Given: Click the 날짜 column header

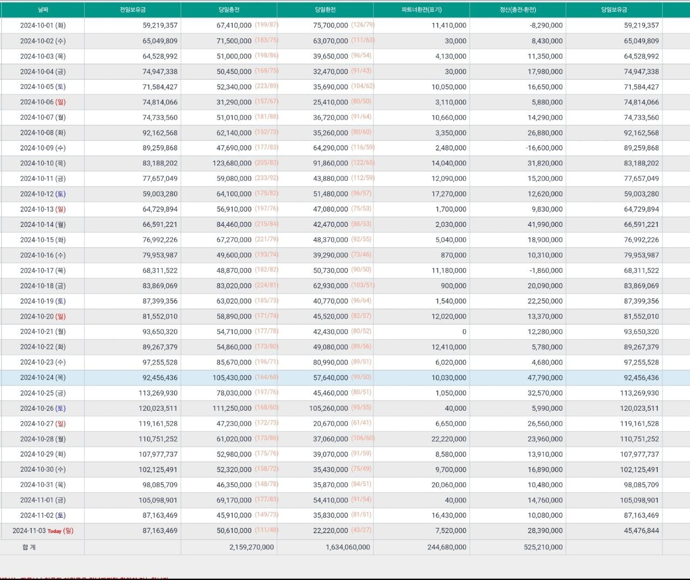Looking at the screenshot, I should [43, 10].
